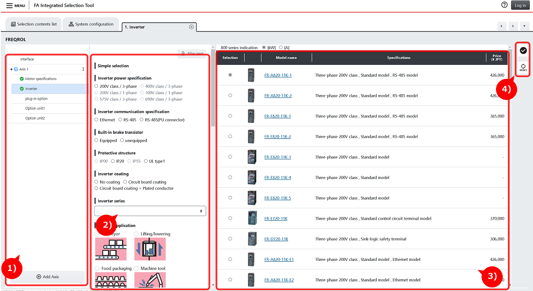The image size is (533, 291).
Task: Open the FR-F820-11K-1 model link
Action: [x=277, y=116]
